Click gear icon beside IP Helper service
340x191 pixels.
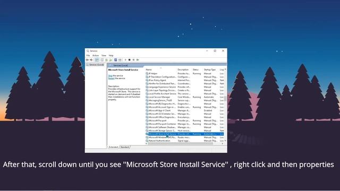pos(147,73)
